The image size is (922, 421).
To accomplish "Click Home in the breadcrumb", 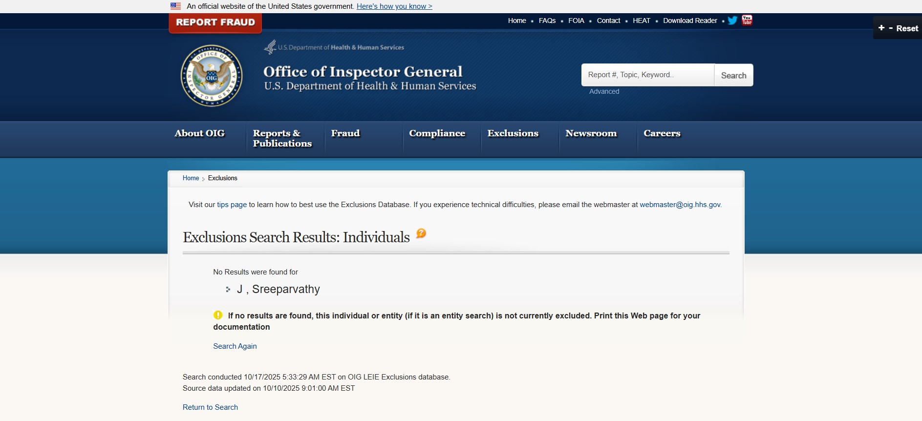I will point(191,178).
